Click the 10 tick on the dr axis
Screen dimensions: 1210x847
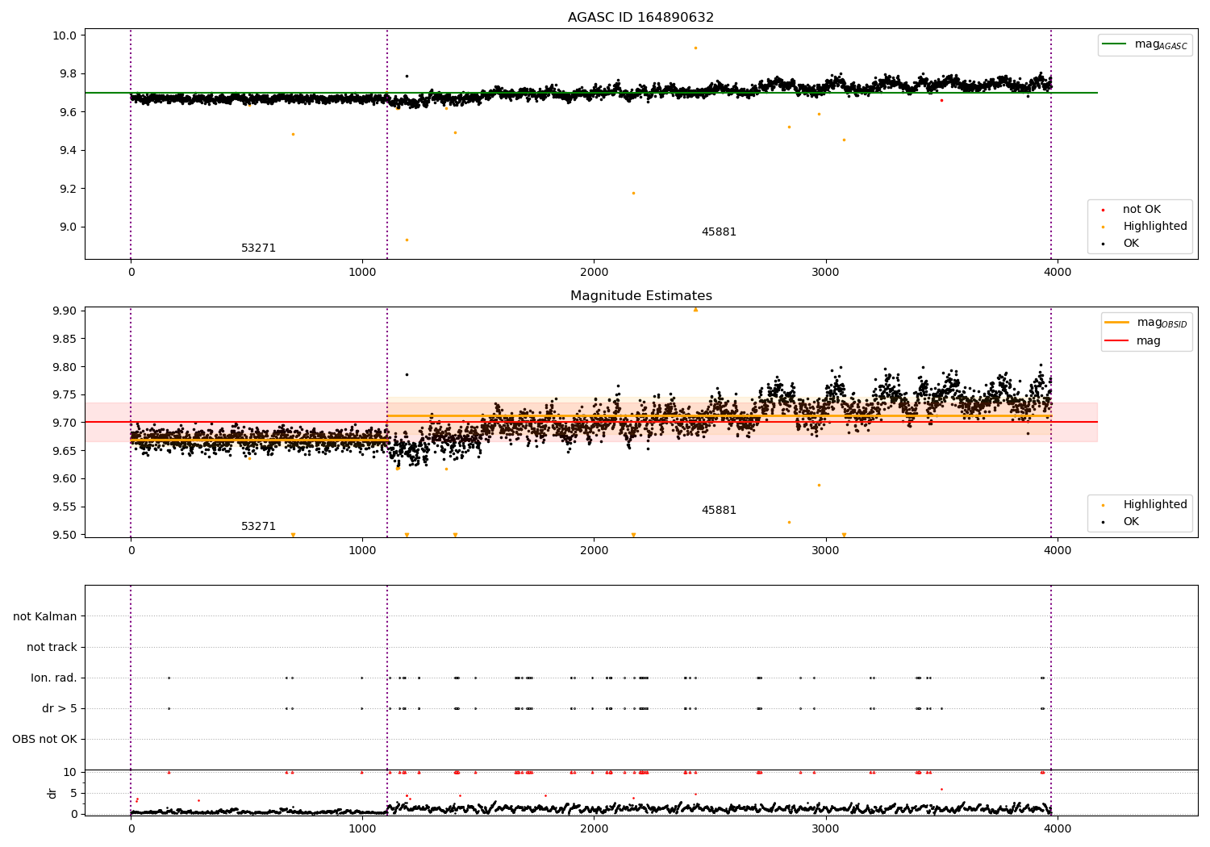70,772
